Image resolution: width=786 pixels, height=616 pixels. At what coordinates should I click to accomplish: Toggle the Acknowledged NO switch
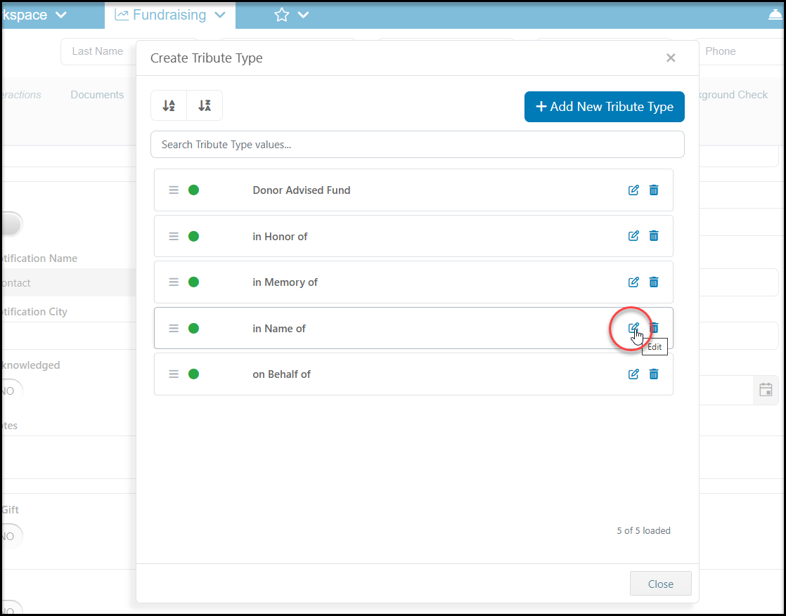pyautogui.click(x=11, y=391)
